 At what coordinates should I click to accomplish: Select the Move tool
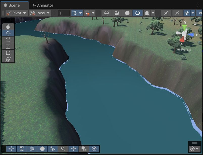pyautogui.click(x=8, y=33)
